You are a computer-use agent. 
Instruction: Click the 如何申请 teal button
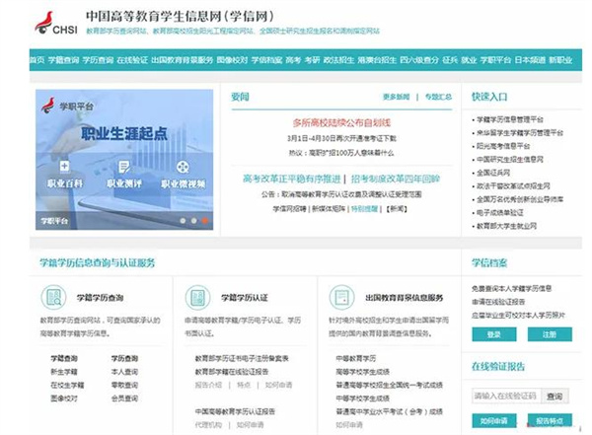494,420
